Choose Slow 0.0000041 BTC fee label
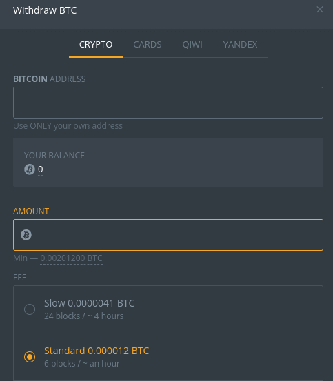333x381 pixels. (89, 303)
